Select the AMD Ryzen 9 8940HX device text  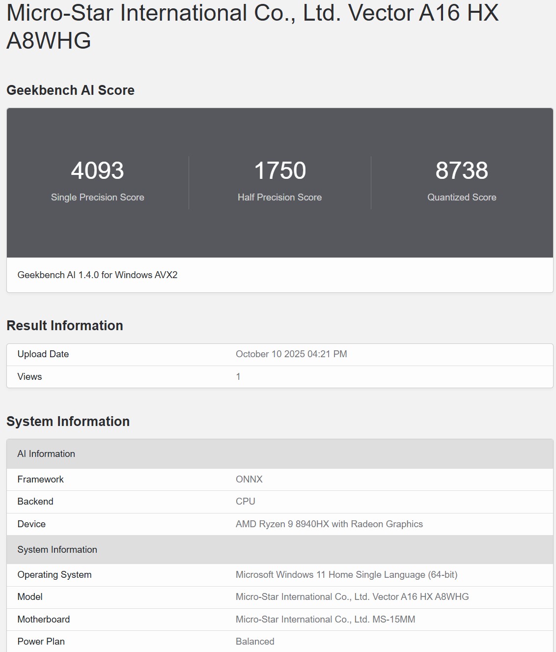(329, 524)
